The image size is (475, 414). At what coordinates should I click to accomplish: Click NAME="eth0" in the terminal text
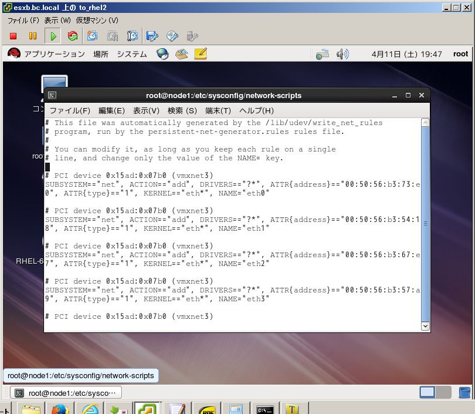244,193
